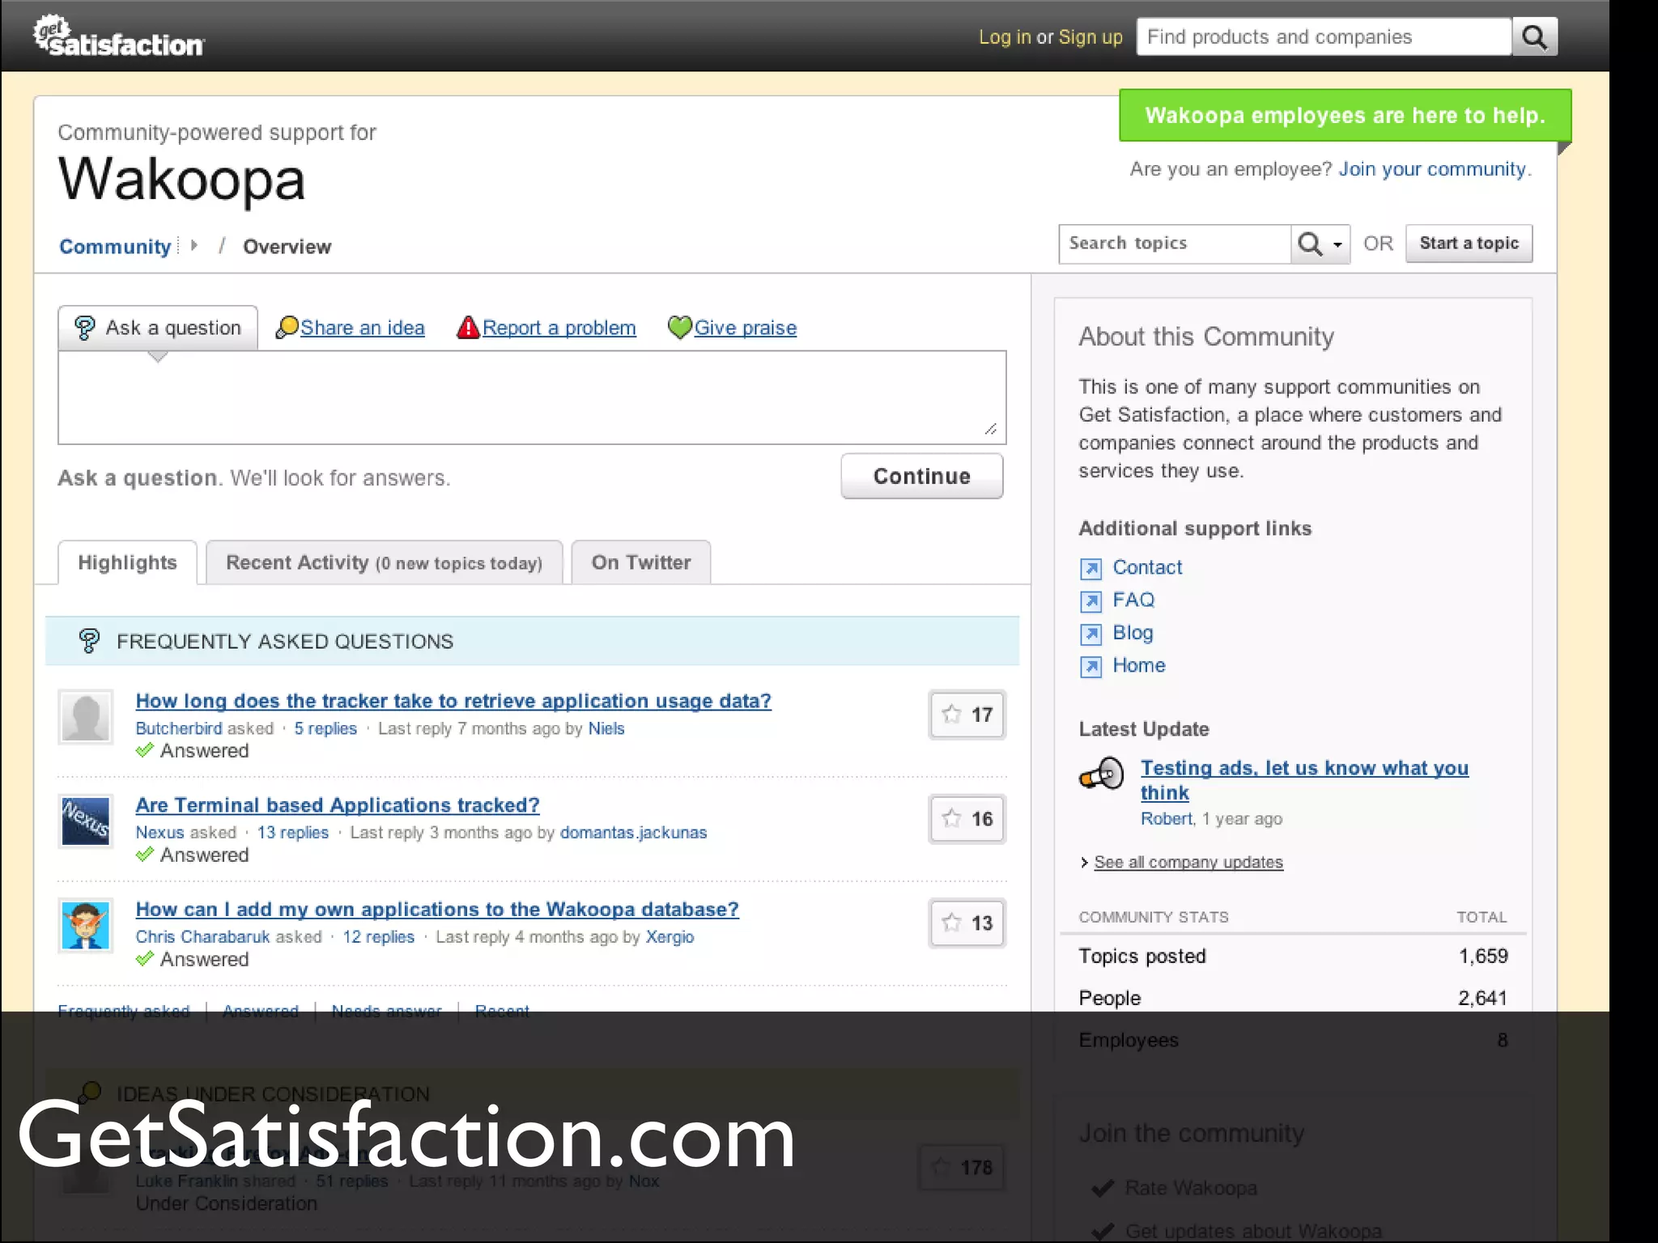This screenshot has width=1658, height=1243.
Task: Open Robert's profile link
Action: point(1167,818)
